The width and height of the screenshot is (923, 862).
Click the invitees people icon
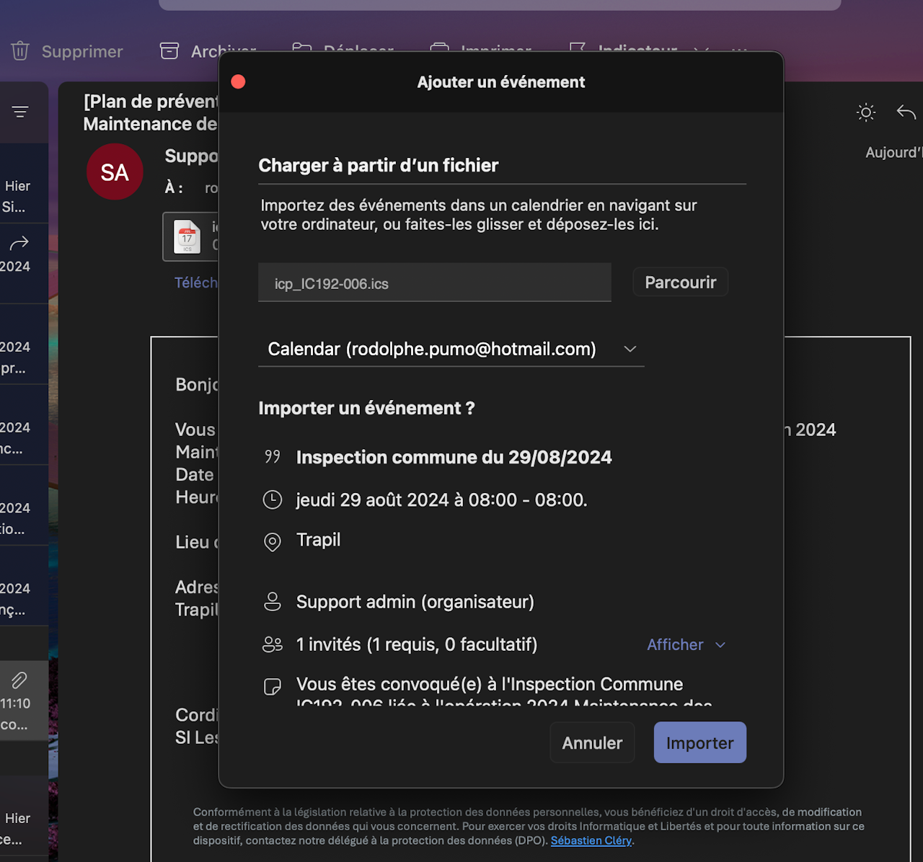click(x=273, y=645)
